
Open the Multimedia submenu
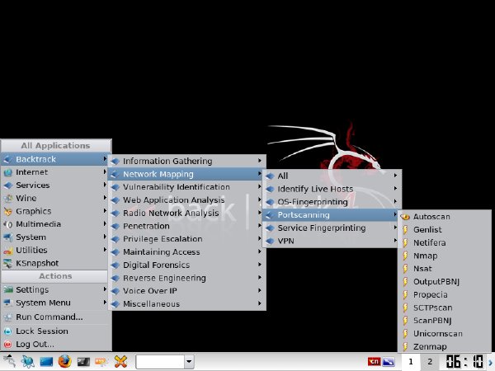pyautogui.click(x=55, y=224)
